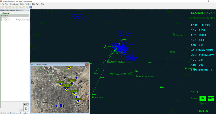The width and height of the screenshot is (216, 114).
Task: Open the Scene Layout menu
Action: coord(14,4)
